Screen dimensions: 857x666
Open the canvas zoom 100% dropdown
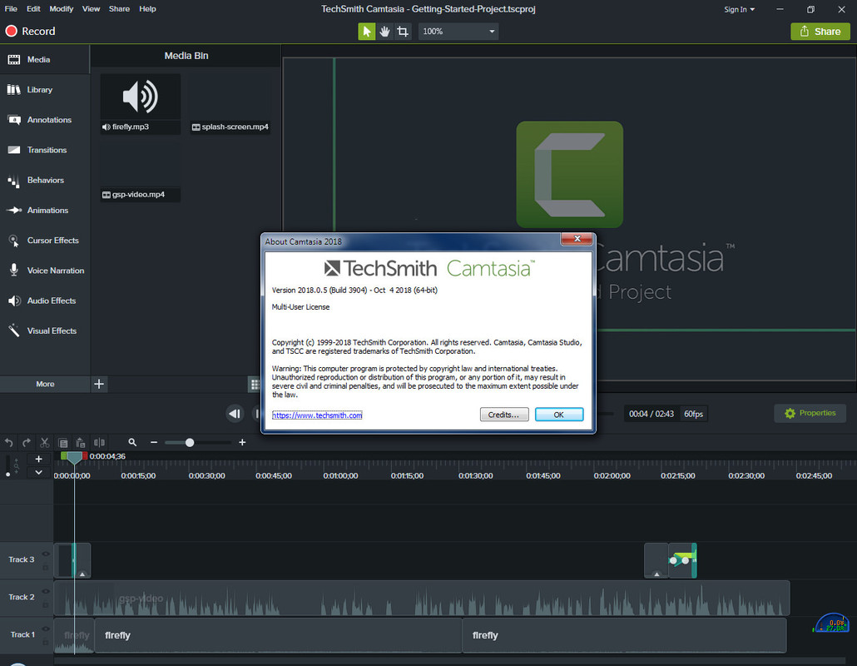458,32
